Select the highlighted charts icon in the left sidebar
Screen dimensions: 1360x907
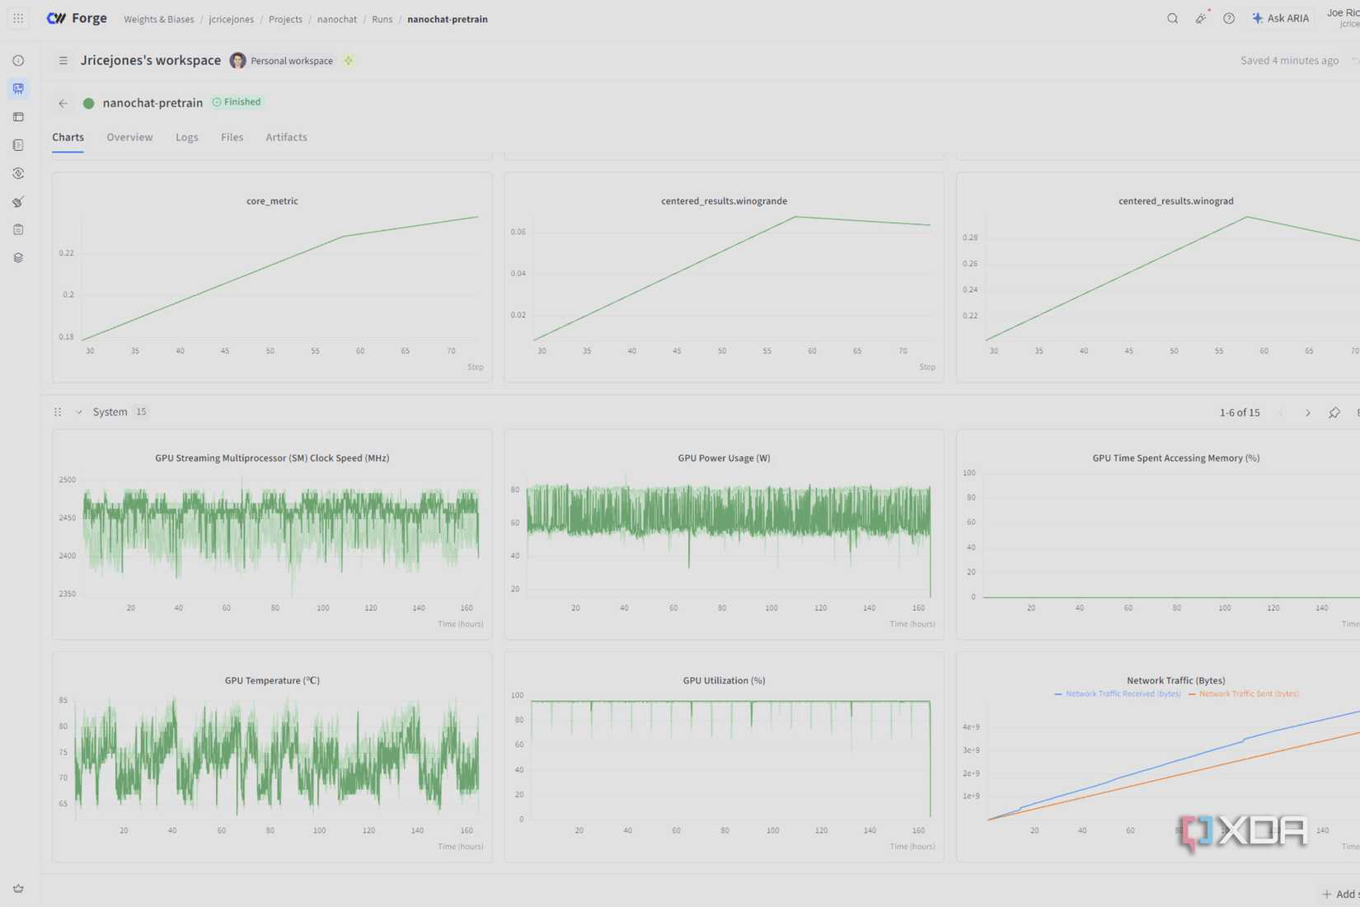click(18, 88)
